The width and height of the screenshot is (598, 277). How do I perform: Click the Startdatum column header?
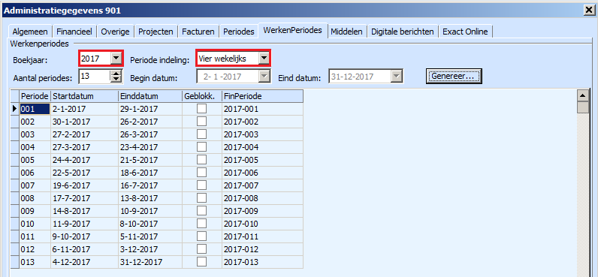(84, 96)
